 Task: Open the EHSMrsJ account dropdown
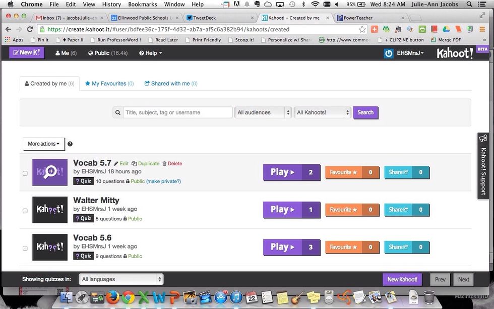[410, 53]
